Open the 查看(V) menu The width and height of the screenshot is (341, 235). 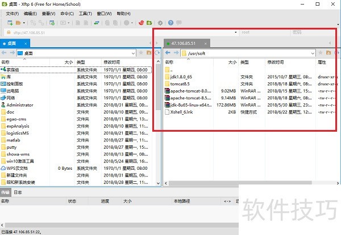point(48,14)
